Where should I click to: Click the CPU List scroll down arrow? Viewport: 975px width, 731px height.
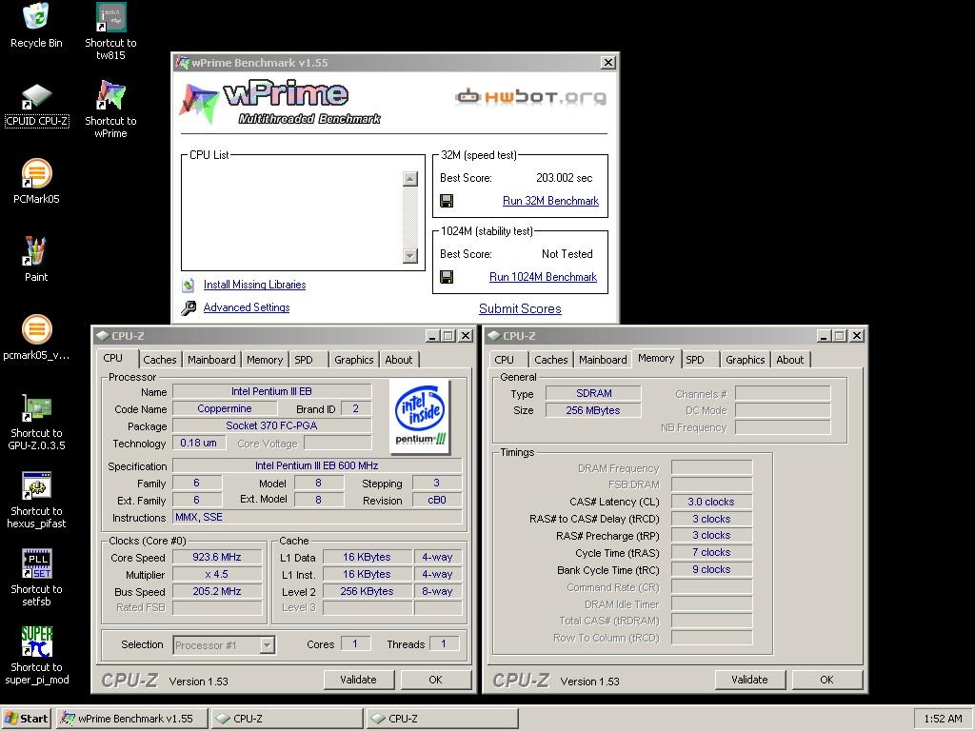tap(409, 255)
